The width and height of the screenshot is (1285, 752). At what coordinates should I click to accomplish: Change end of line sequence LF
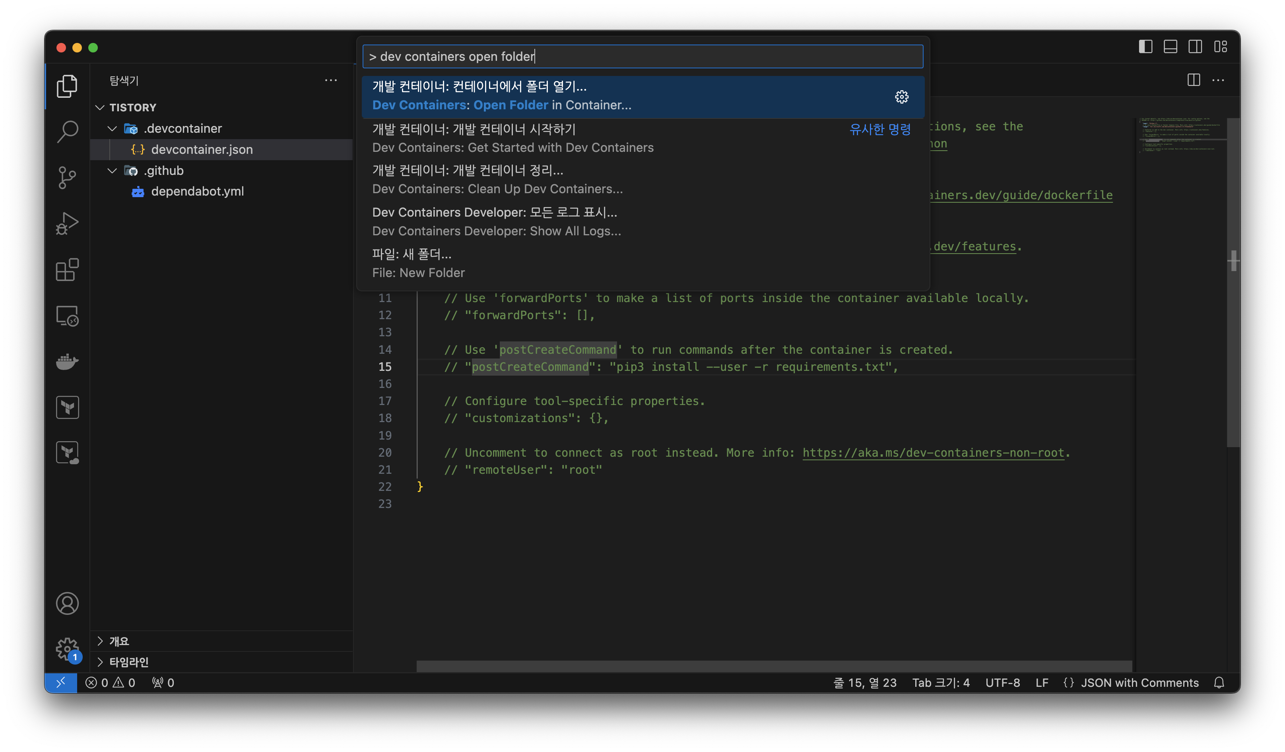(1042, 682)
